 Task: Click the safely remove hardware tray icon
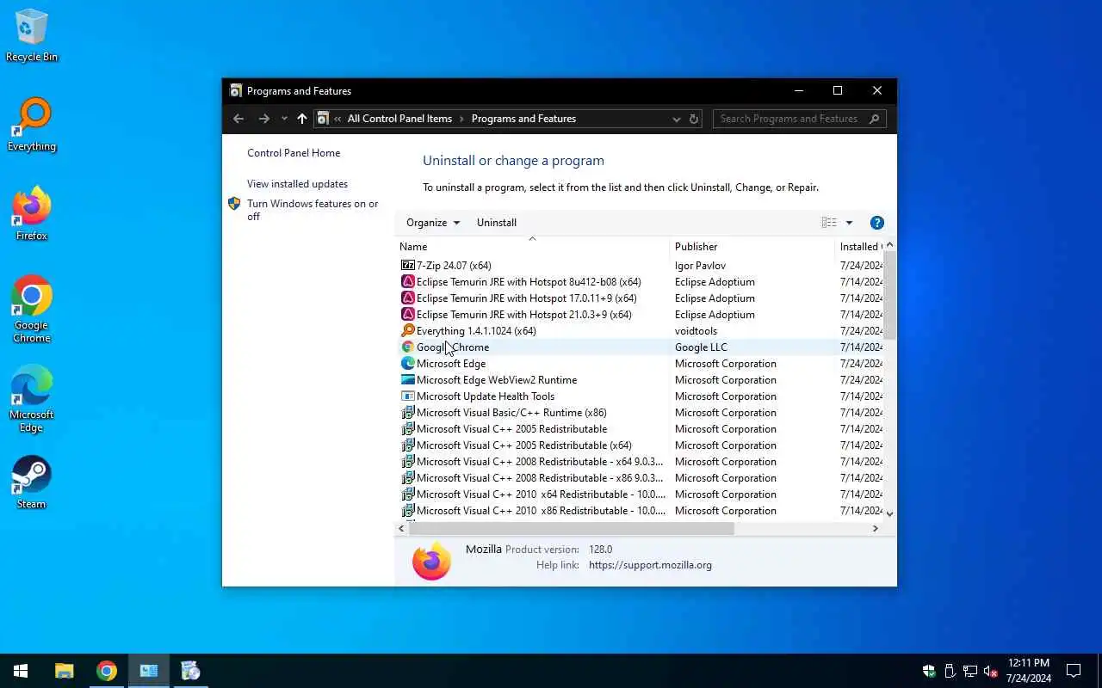(x=950, y=671)
